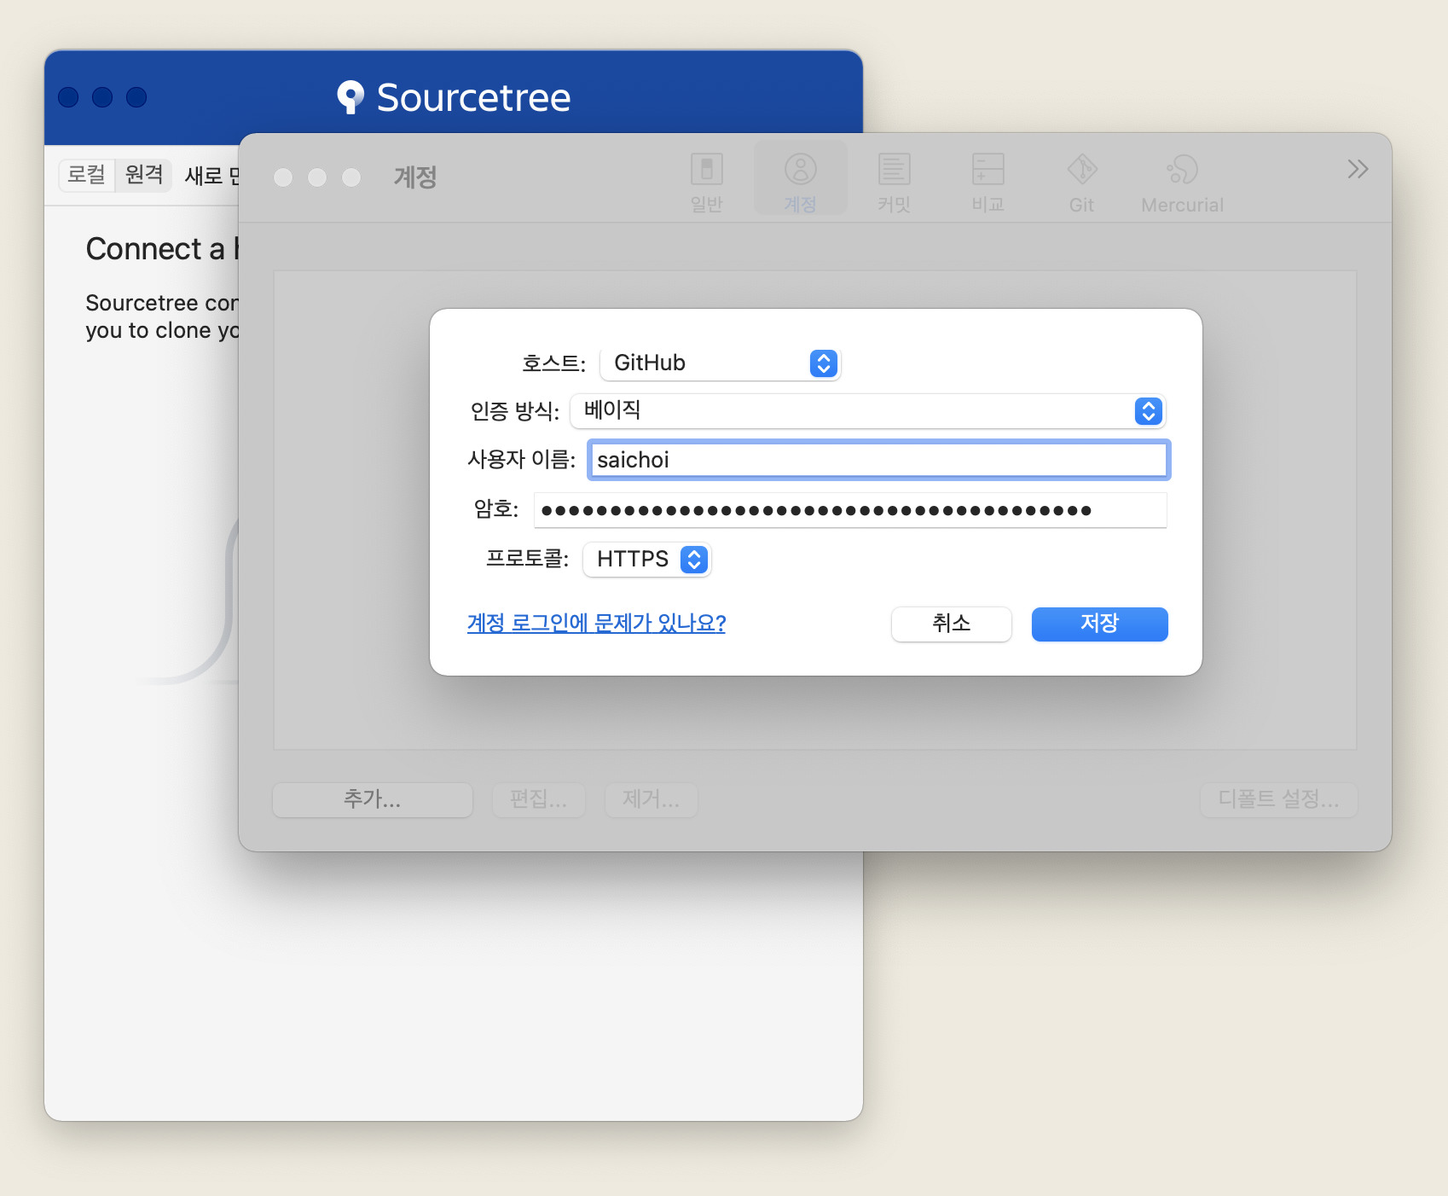The height and width of the screenshot is (1196, 1448).
Task: Open the 커밋 (Commit) preferences pane
Action: pos(894,182)
